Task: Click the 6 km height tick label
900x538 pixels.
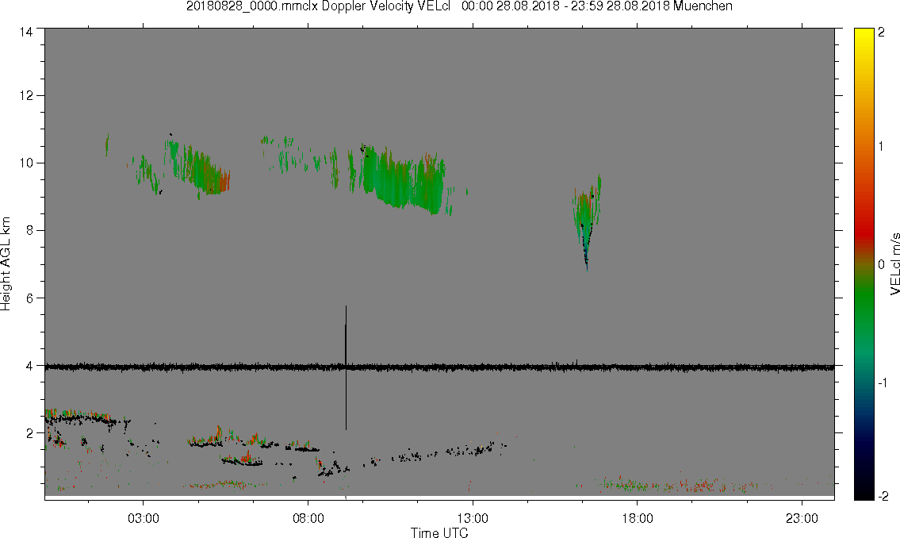Action: tap(29, 298)
